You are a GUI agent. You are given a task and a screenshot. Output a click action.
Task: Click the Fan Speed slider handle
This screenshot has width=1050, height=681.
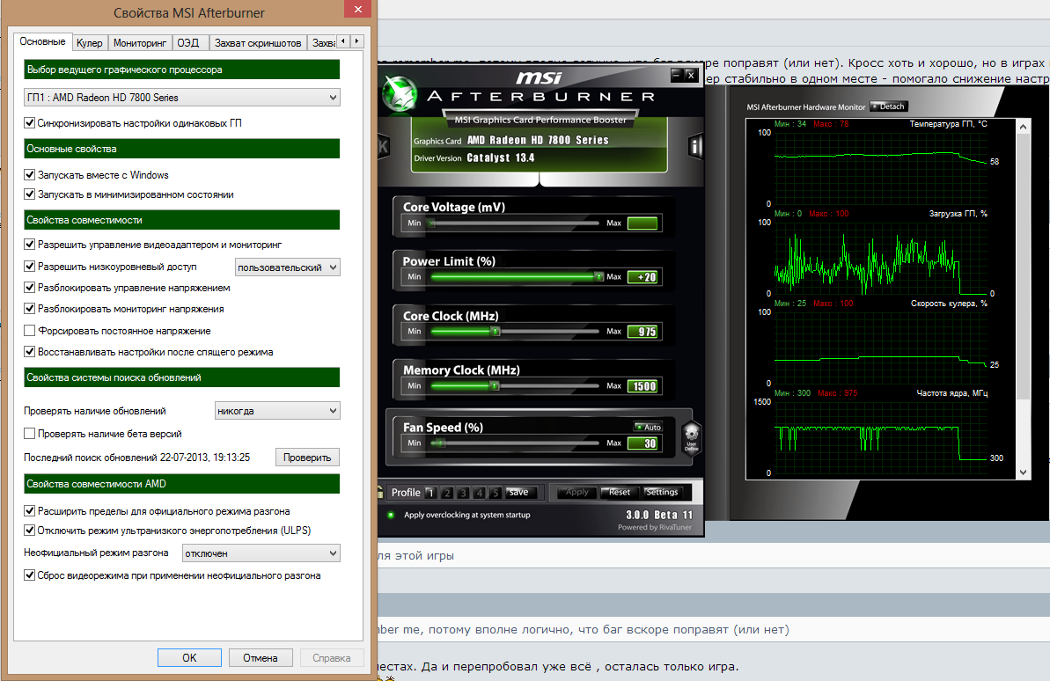tap(441, 443)
